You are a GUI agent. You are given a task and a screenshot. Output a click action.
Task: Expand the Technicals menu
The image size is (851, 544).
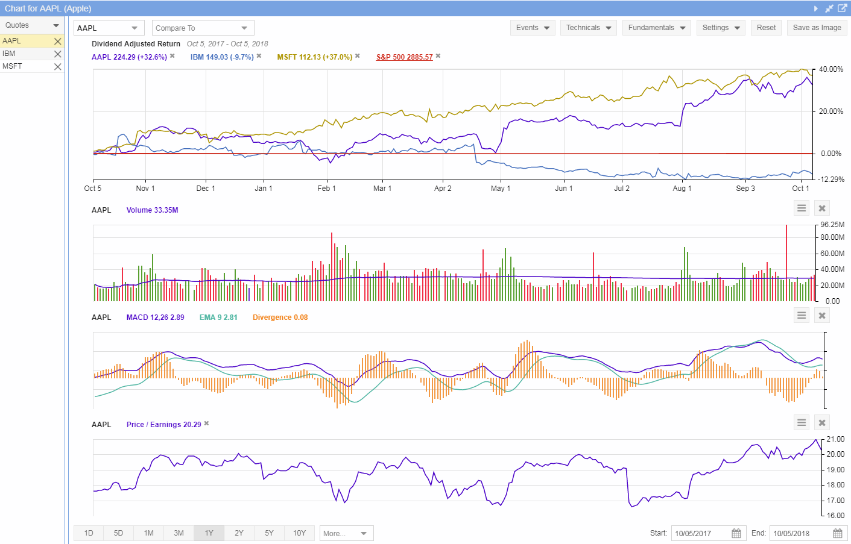coord(589,28)
